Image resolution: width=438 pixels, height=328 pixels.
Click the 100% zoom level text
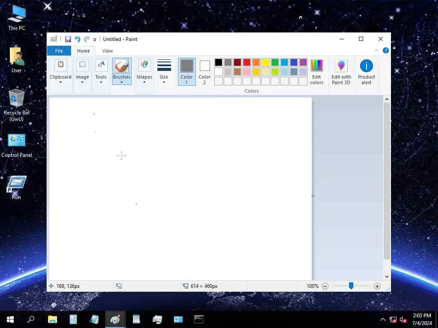coord(313,286)
